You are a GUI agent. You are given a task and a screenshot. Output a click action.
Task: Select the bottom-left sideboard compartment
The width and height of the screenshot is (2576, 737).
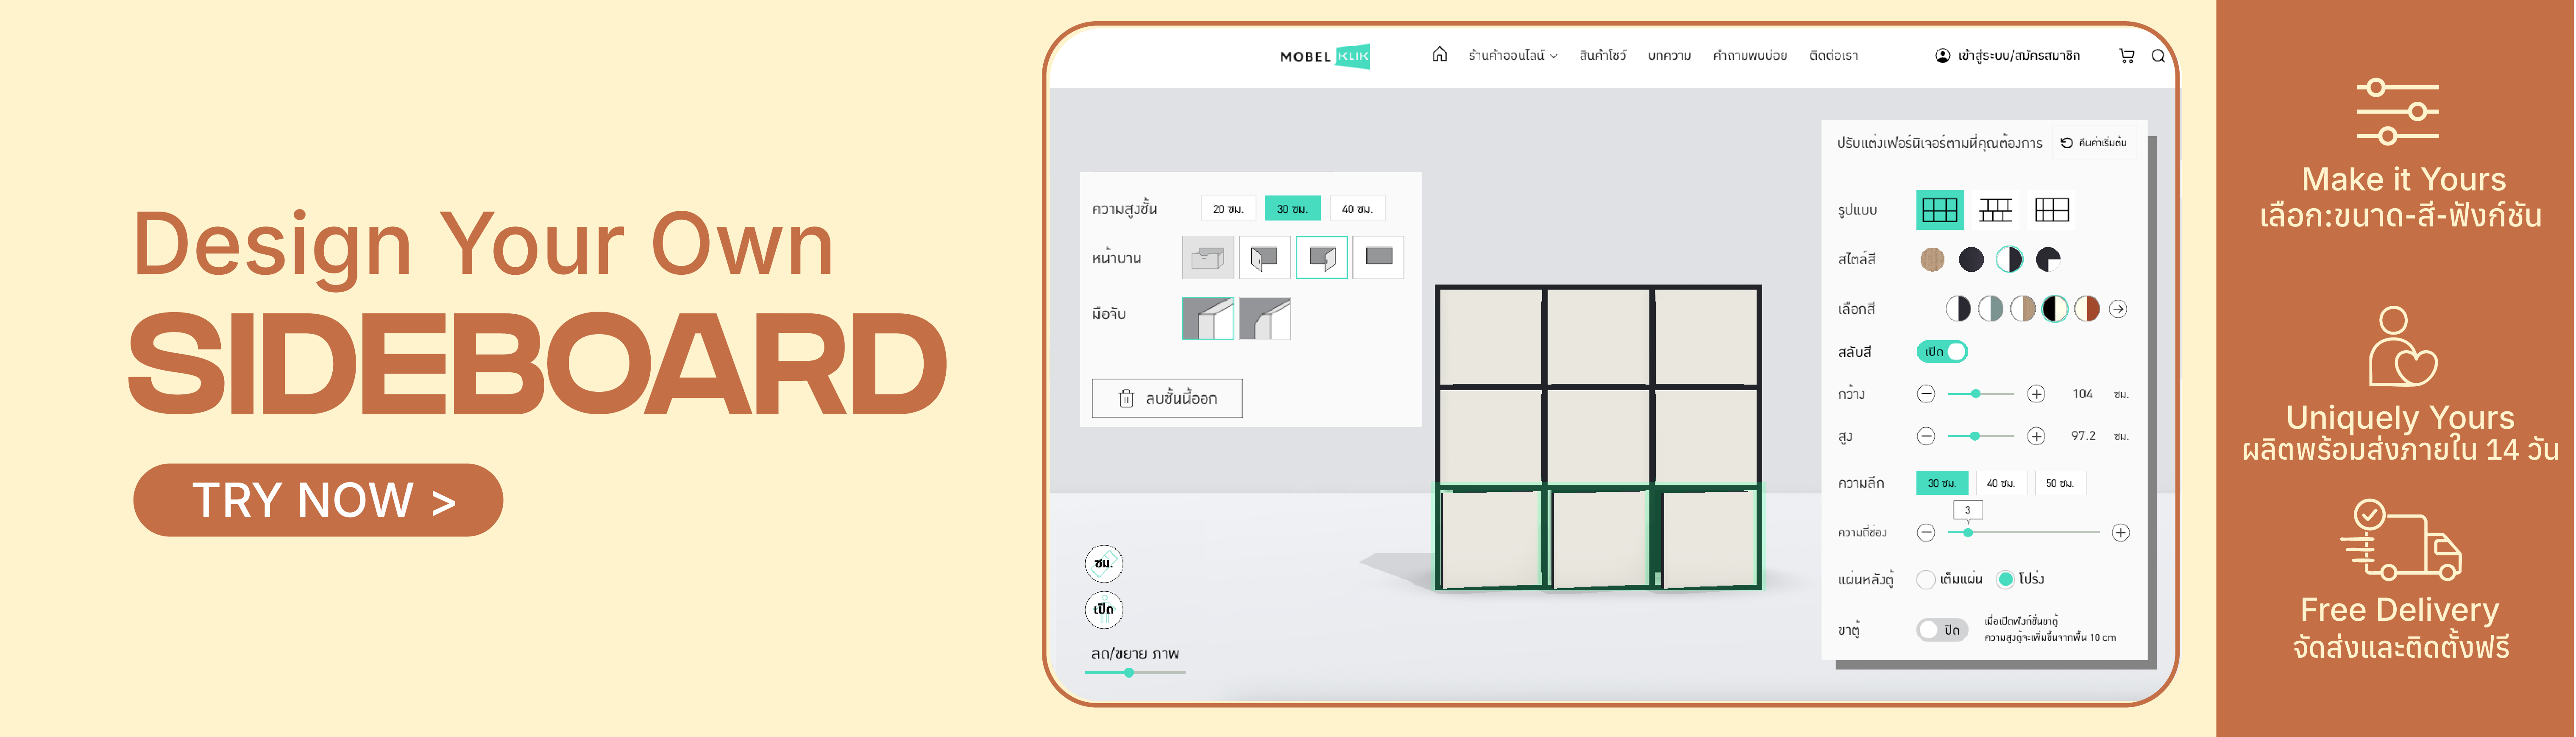click(x=1491, y=539)
